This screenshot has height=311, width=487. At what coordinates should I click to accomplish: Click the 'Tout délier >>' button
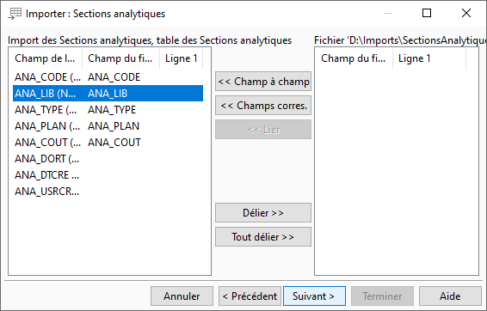click(263, 237)
